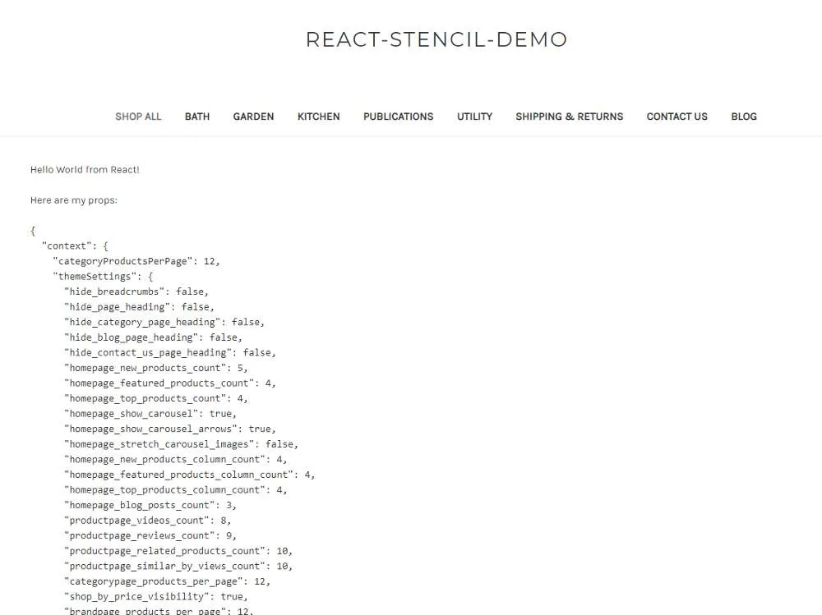
Task: Click the "productpage_reviews_count": 9 line
Action: [150, 535]
